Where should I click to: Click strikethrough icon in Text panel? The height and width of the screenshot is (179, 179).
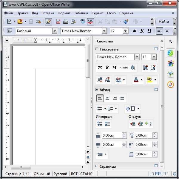point(125,68)
